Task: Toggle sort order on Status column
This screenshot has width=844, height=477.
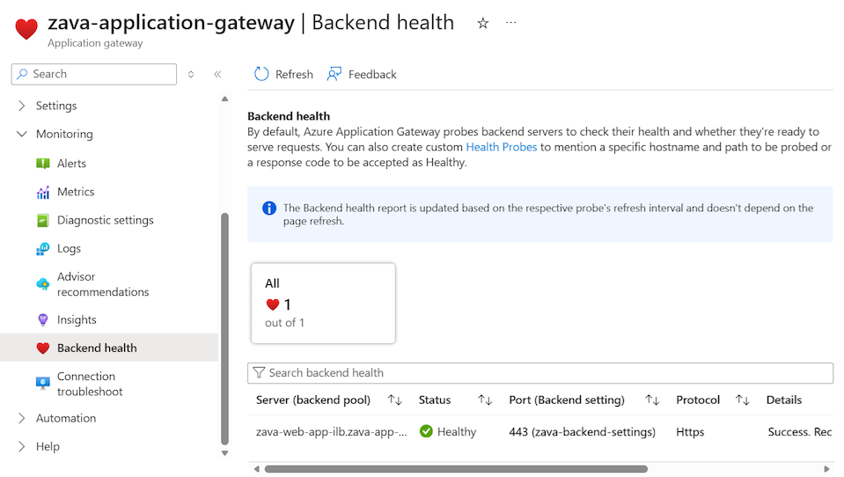Action: point(485,400)
